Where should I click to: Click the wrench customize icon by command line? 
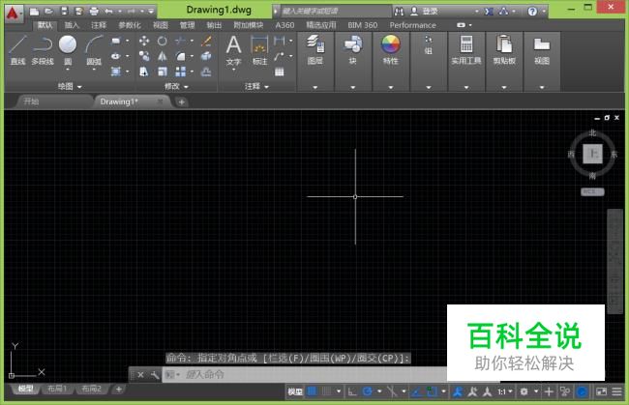[155, 375]
